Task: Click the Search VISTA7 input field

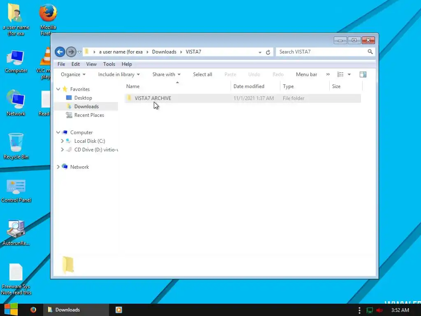Action: pos(322,51)
